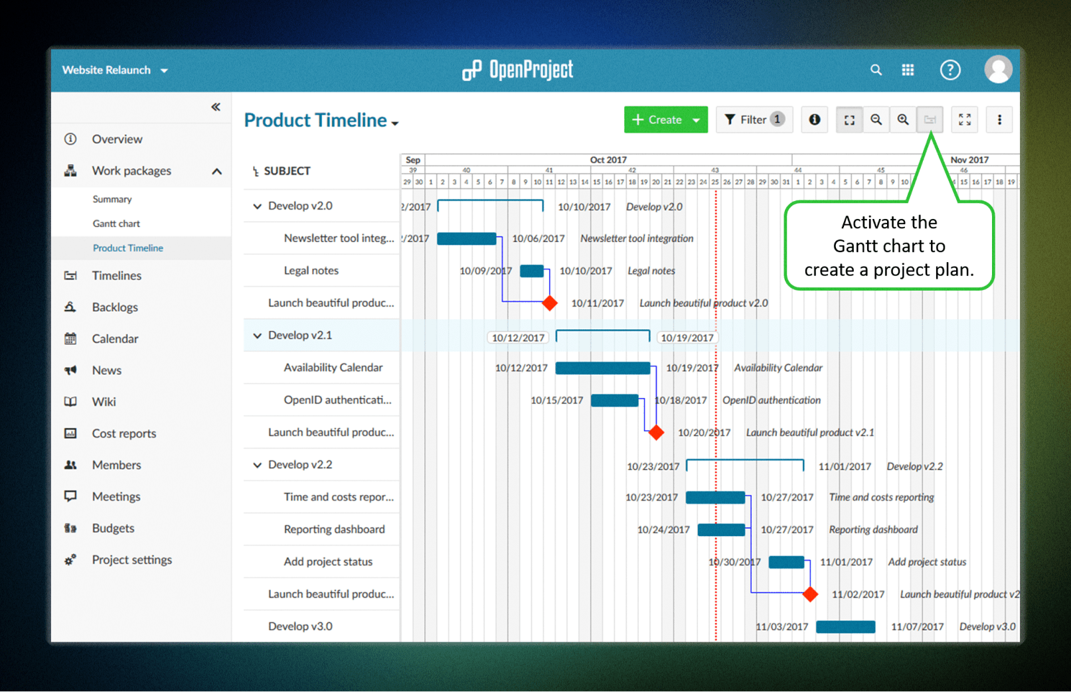Screen dimensions: 1071x692
Task: Select OpenID authenticati... row
Action: pyautogui.click(x=322, y=400)
